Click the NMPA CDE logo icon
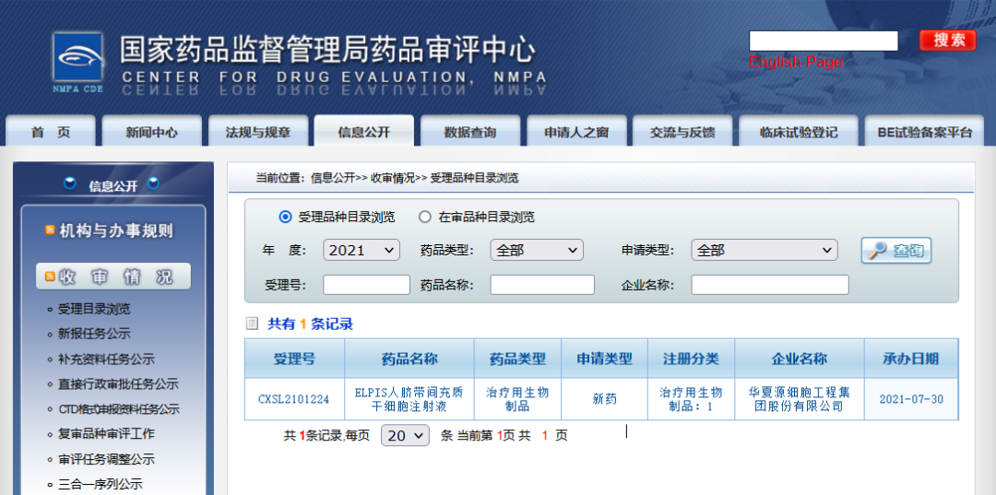 coord(77,62)
